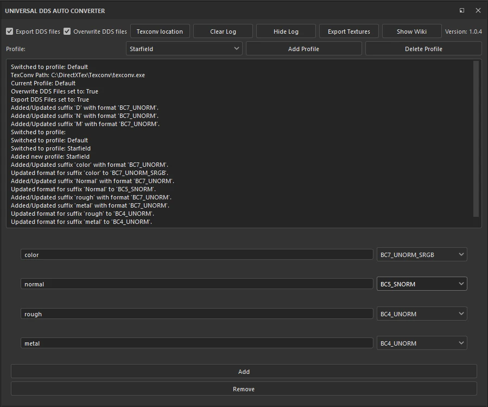Click the 'Profile:' label
Viewport: 488px width, 407px height.
pyautogui.click(x=16, y=49)
